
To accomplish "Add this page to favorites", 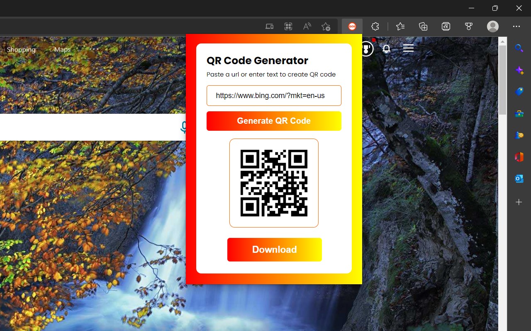I will click(326, 26).
